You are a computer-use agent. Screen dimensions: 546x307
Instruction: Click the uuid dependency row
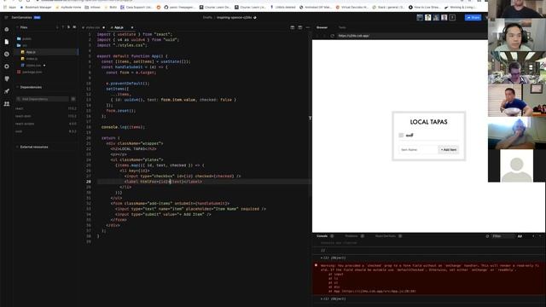point(46,131)
